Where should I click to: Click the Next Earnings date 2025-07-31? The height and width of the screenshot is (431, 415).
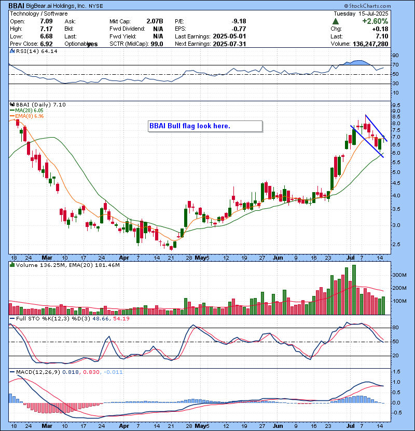[x=229, y=44]
